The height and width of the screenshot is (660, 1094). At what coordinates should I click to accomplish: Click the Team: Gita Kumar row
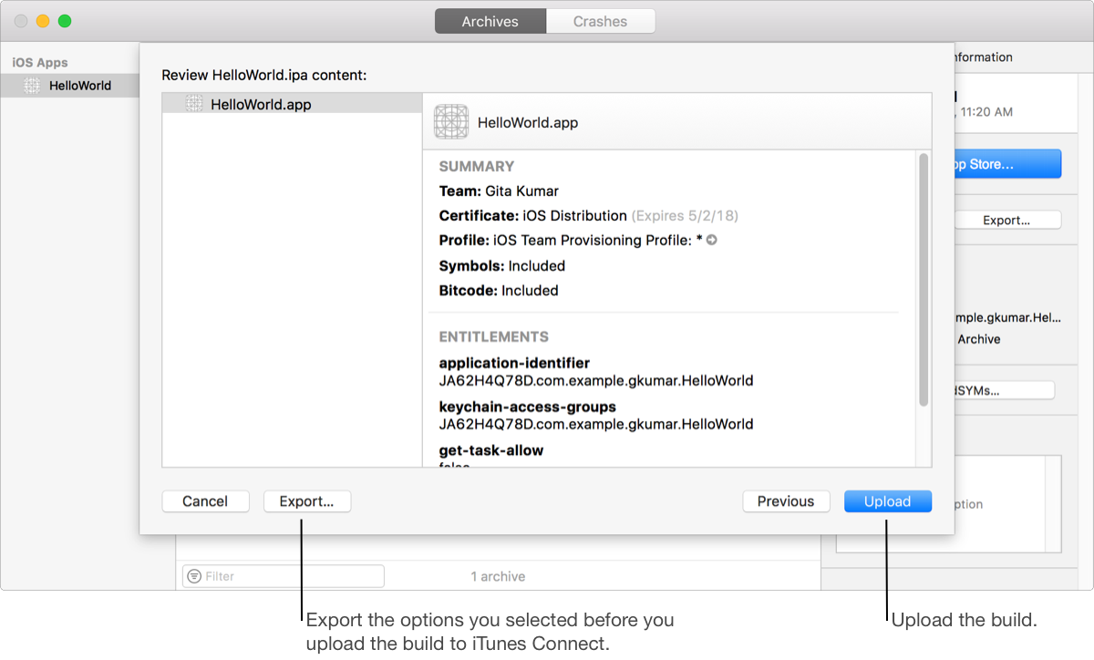pos(499,191)
